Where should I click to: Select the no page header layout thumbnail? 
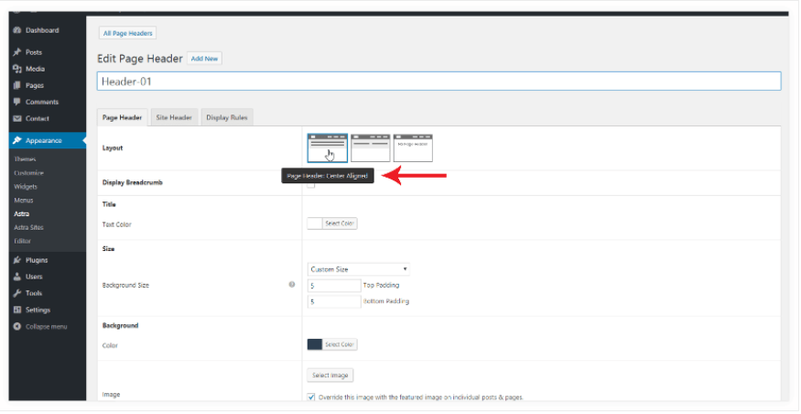click(x=413, y=148)
